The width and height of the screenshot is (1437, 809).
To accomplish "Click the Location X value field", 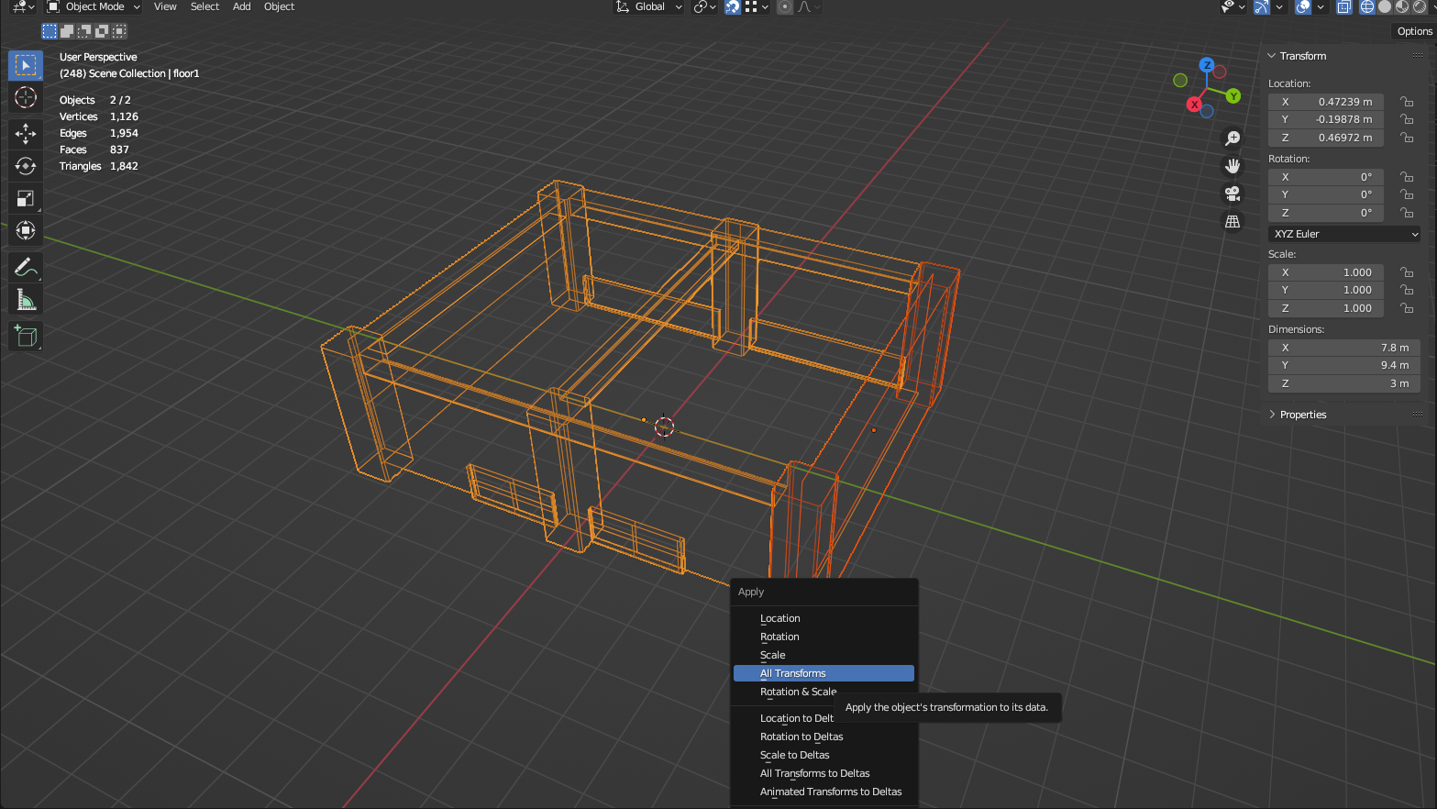I will click(1326, 102).
